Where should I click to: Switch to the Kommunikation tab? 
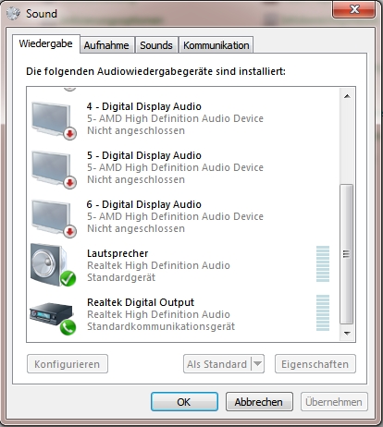pos(216,45)
